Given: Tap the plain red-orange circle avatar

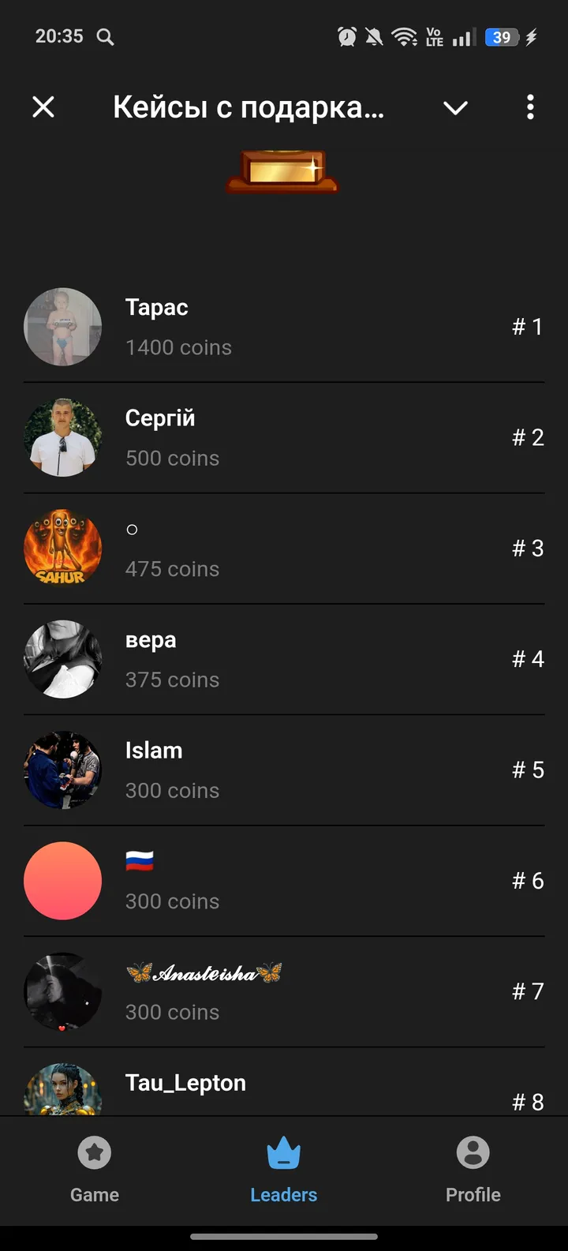Looking at the screenshot, I should pyautogui.click(x=63, y=881).
